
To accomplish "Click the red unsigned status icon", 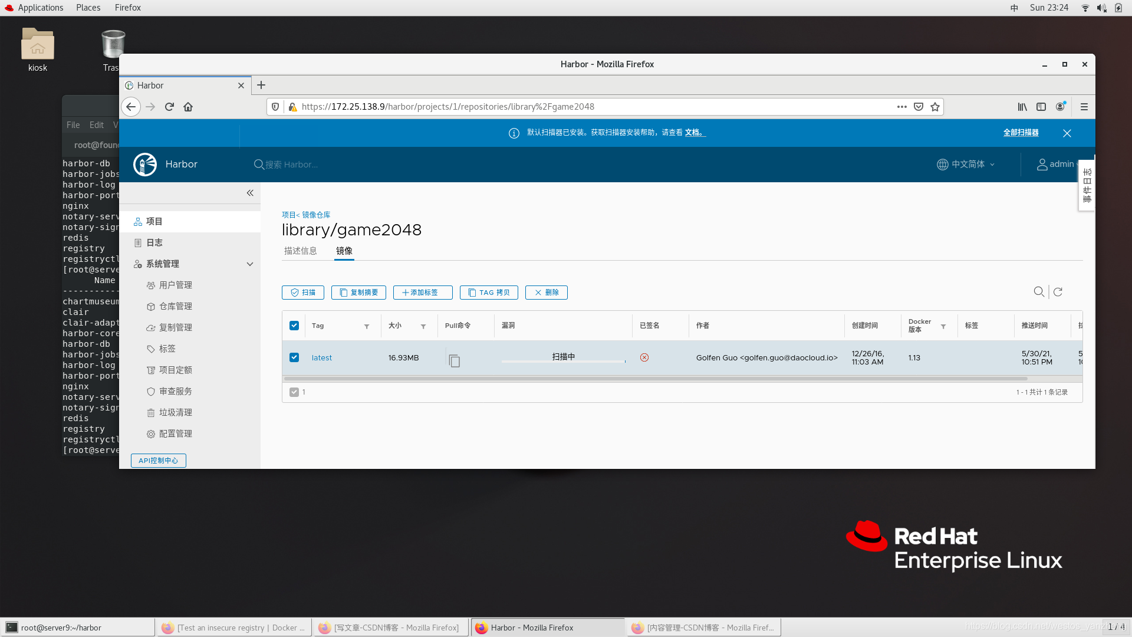I will pyautogui.click(x=644, y=357).
